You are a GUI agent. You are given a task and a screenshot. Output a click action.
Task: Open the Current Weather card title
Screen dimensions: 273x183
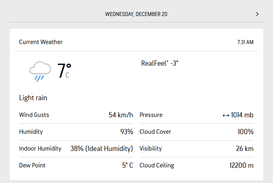41,42
